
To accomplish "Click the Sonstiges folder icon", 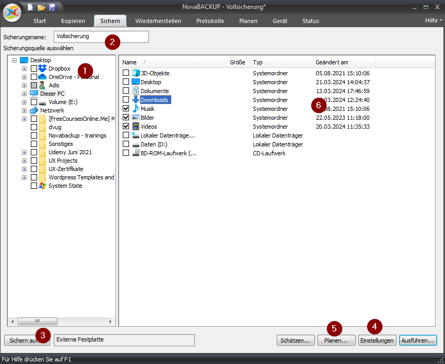I will (x=43, y=144).
